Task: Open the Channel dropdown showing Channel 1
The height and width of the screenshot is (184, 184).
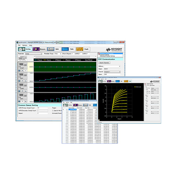Action: coord(112,72)
